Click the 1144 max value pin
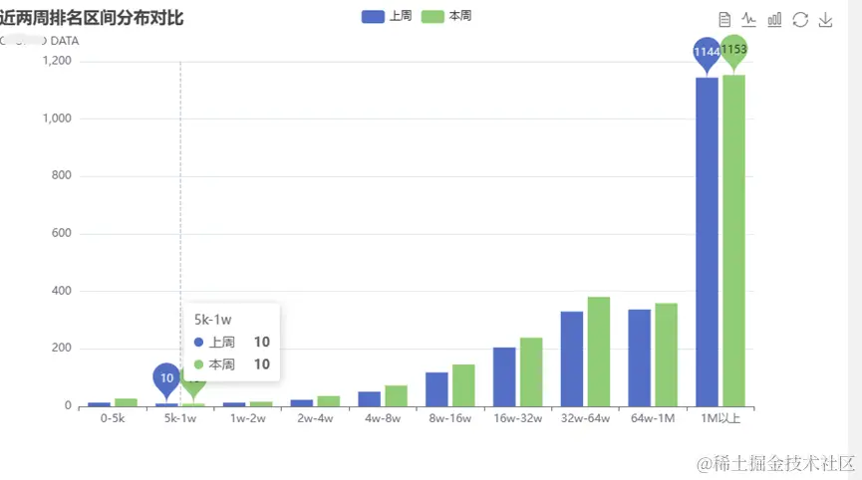Image resolution: width=862 pixels, height=480 pixels. tap(707, 52)
